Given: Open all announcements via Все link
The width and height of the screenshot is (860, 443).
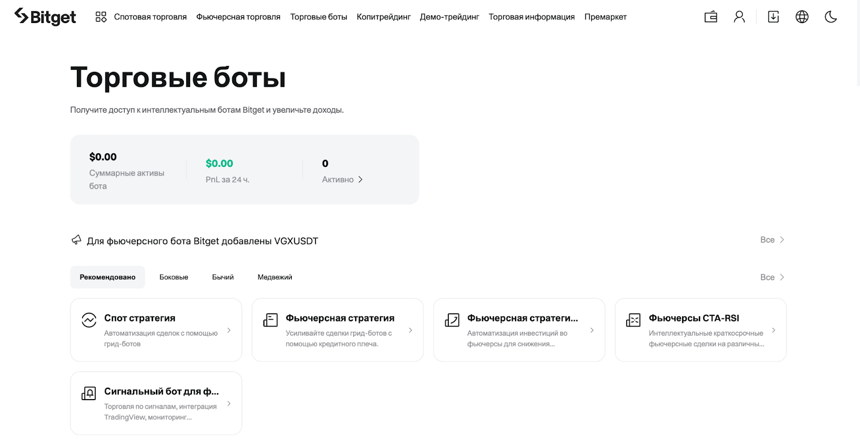Looking at the screenshot, I should 772,240.
